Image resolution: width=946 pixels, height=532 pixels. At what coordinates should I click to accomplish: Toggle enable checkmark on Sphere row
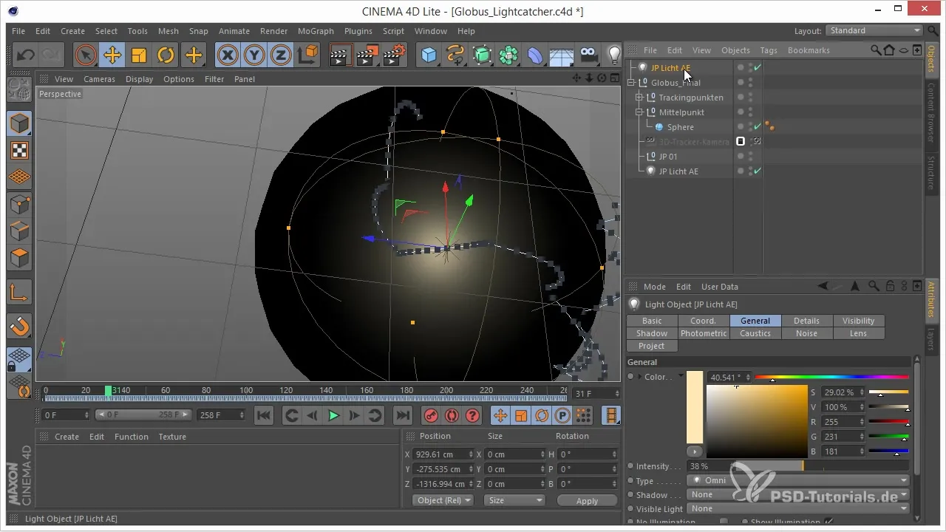point(758,127)
